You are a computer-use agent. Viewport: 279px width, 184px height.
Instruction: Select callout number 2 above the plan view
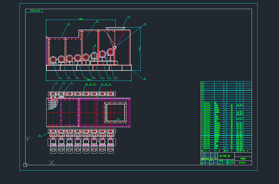pyautogui.click(x=64, y=82)
